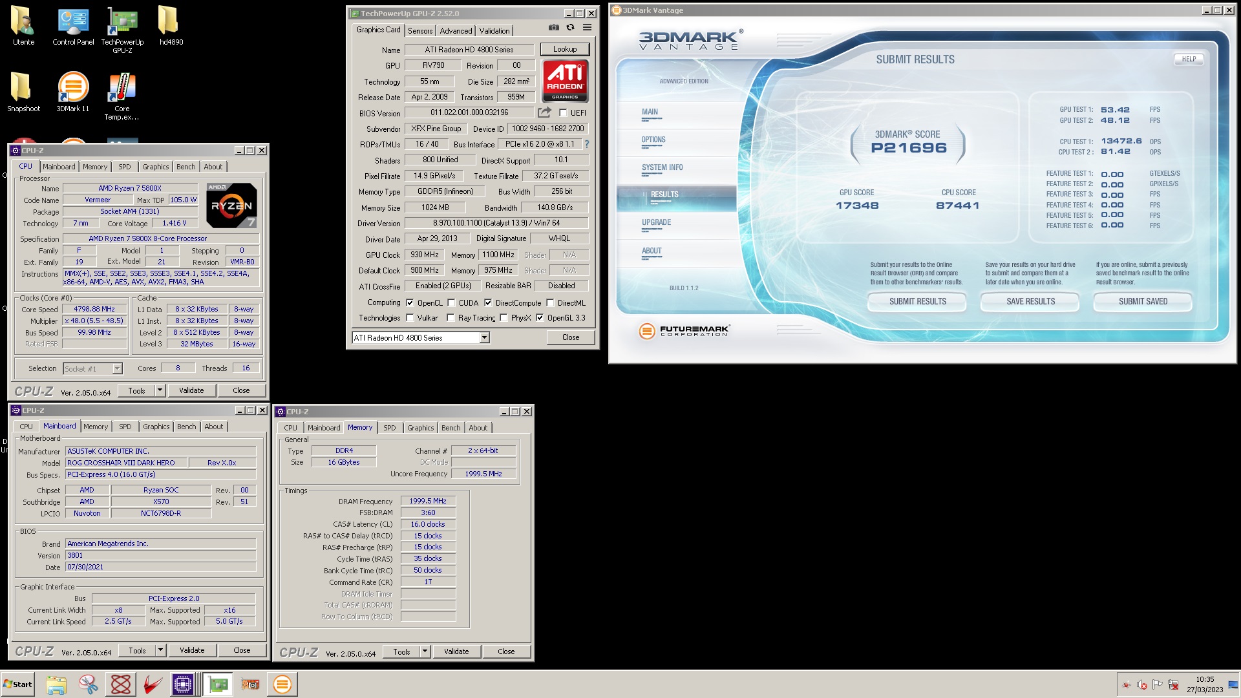Click the red checkmark-shaped taskbar icon
1241x698 pixels.
pyautogui.click(x=153, y=684)
